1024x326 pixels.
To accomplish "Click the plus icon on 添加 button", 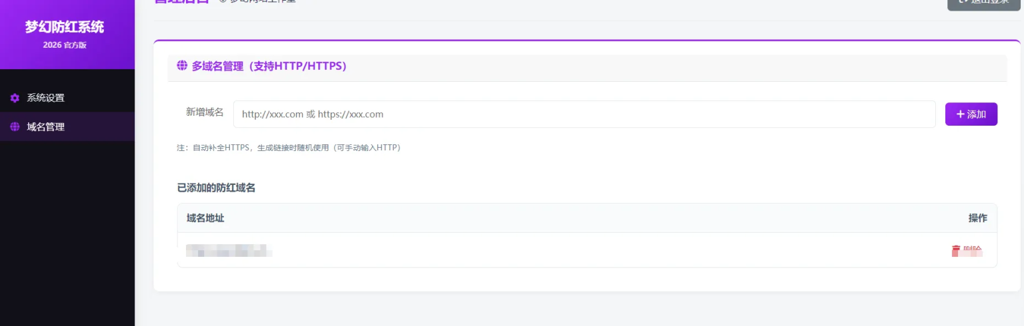I will tap(960, 114).
